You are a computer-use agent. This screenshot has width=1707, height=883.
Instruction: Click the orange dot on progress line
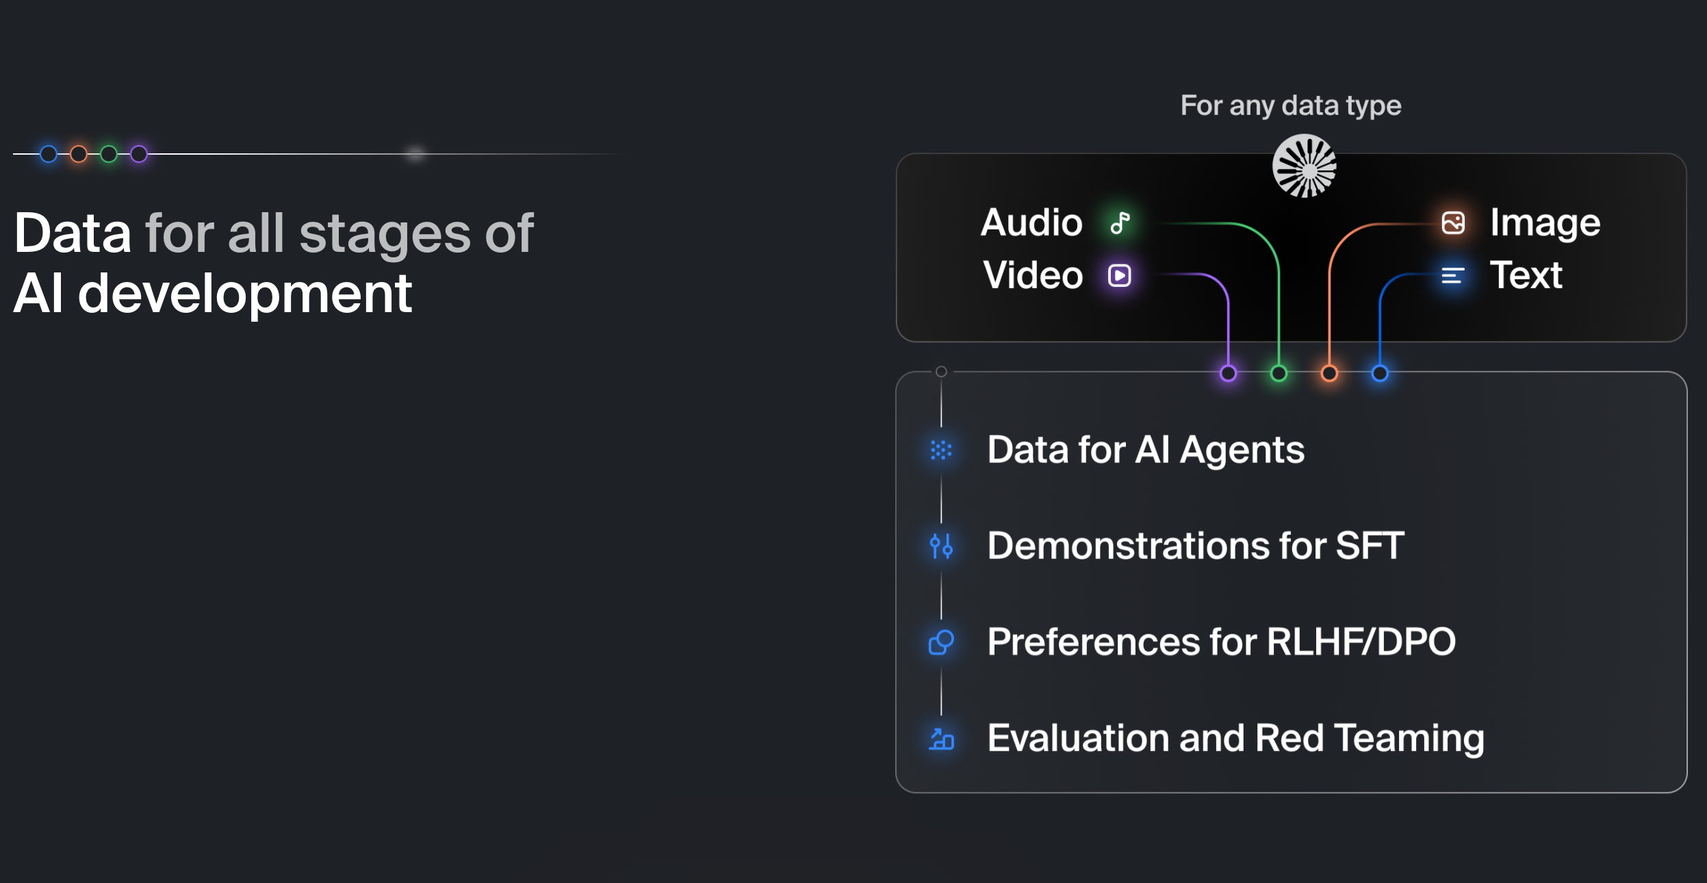tap(79, 154)
